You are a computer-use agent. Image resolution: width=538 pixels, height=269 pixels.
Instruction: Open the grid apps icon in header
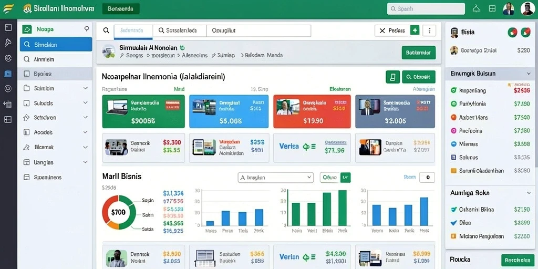pyautogui.click(x=492, y=9)
